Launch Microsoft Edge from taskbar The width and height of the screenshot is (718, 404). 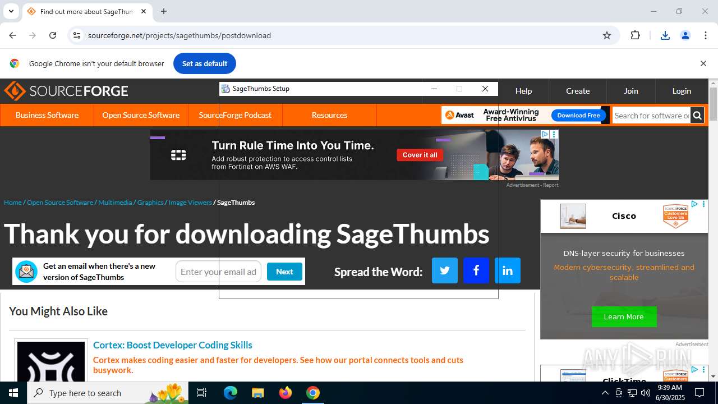(231, 393)
